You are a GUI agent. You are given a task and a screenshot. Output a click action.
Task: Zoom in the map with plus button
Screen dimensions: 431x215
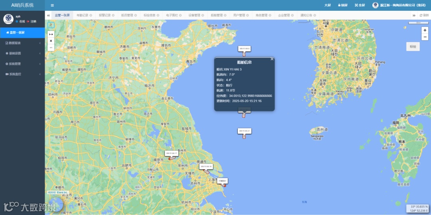pyautogui.click(x=425, y=30)
